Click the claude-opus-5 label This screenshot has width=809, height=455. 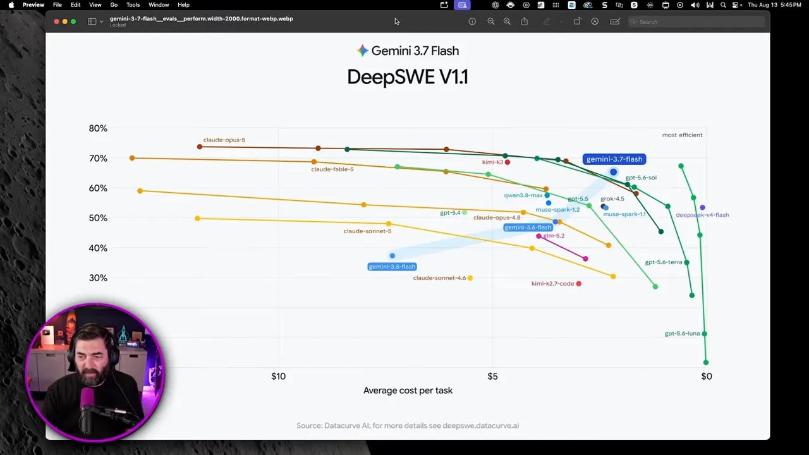click(224, 140)
